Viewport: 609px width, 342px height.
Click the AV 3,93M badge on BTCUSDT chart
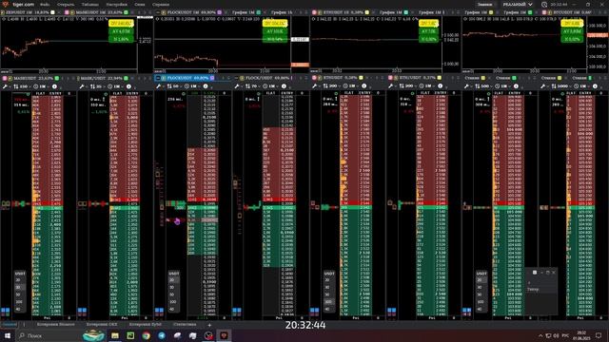572,31
